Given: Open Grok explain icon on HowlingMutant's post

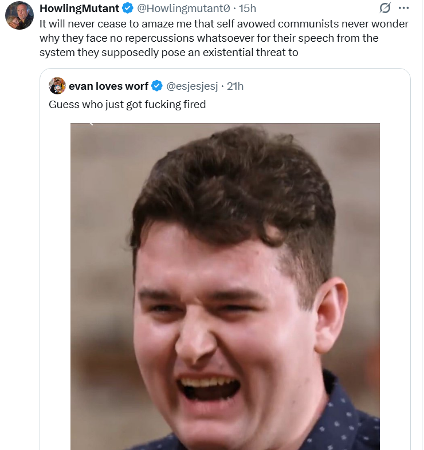Looking at the screenshot, I should click(385, 8).
